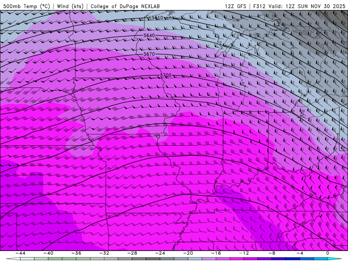This screenshot has height=261, width=348.
Task: Click the "Valid: 12Z SUN NOV 30 2025" text
Action: tap(307, 6)
